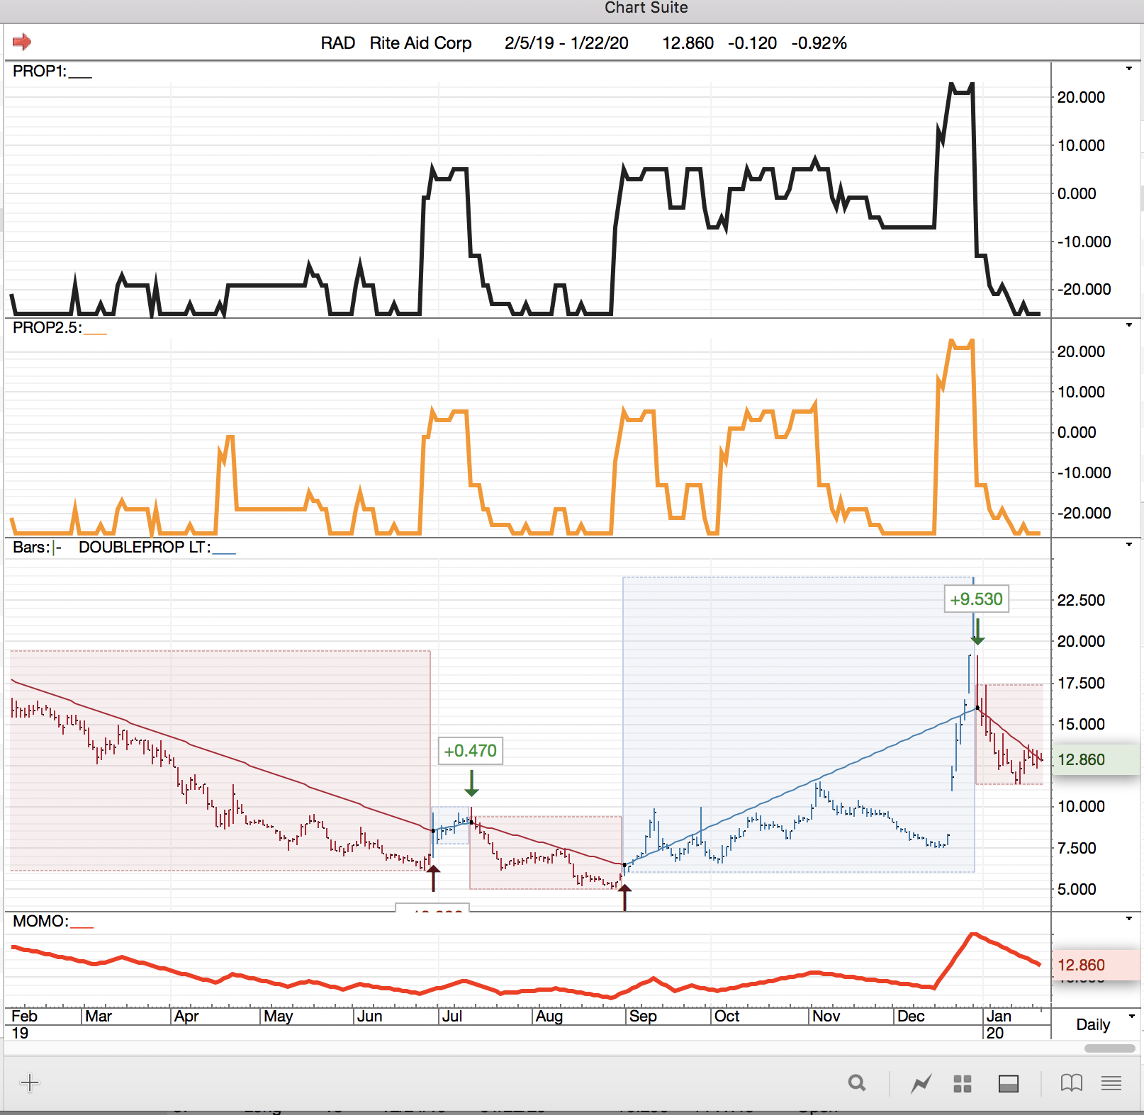Screen dimensions: 1144x1115
Task: Expand the PROP1 pane options arrow
Action: pyautogui.click(x=1129, y=69)
